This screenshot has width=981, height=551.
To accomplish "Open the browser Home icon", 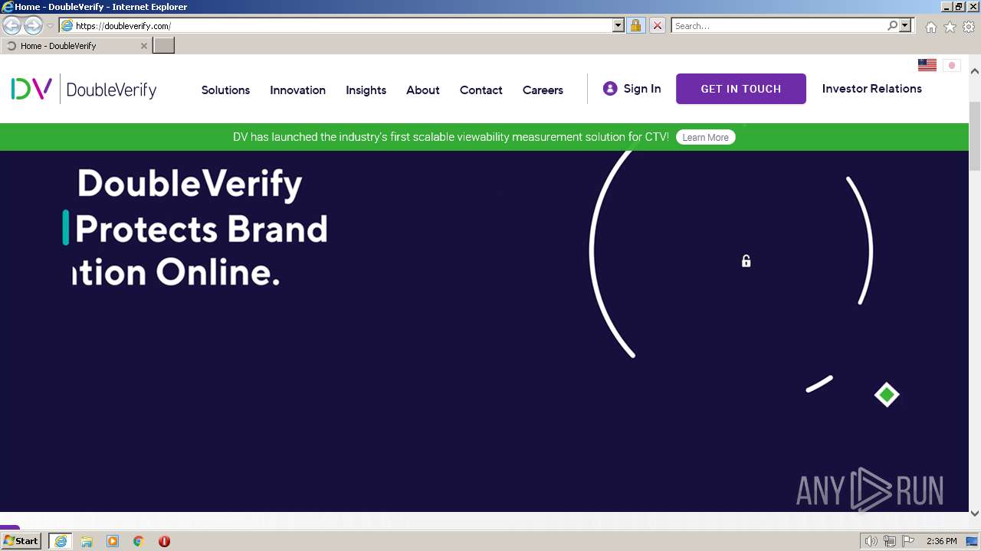I will [x=930, y=27].
